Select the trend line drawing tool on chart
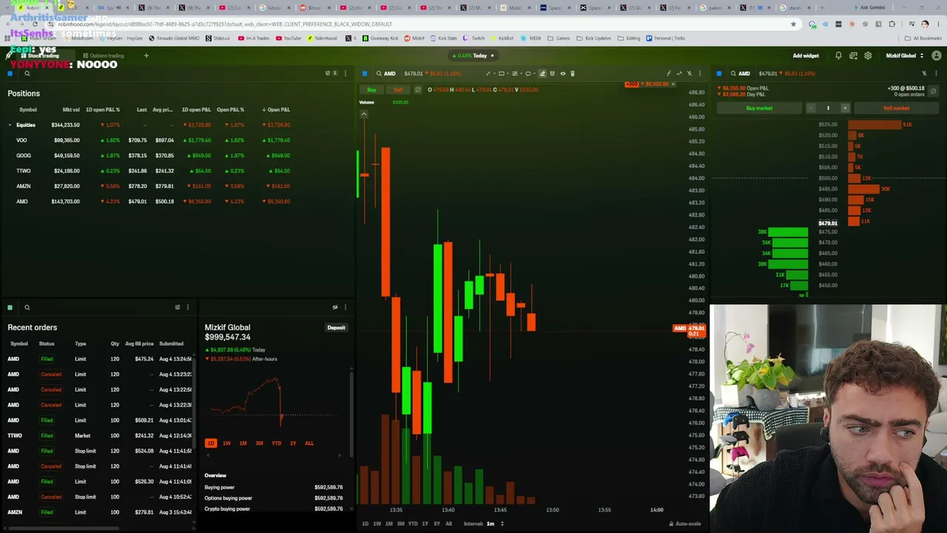The image size is (947, 533). [x=488, y=73]
